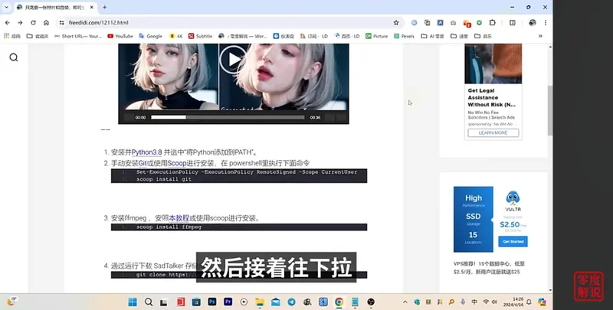The width and height of the screenshot is (613, 310).
Task: Click the LEARN MORE ad button
Action: pyautogui.click(x=493, y=132)
